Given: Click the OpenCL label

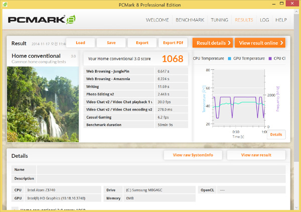Looking at the screenshot, I should click(x=207, y=190).
